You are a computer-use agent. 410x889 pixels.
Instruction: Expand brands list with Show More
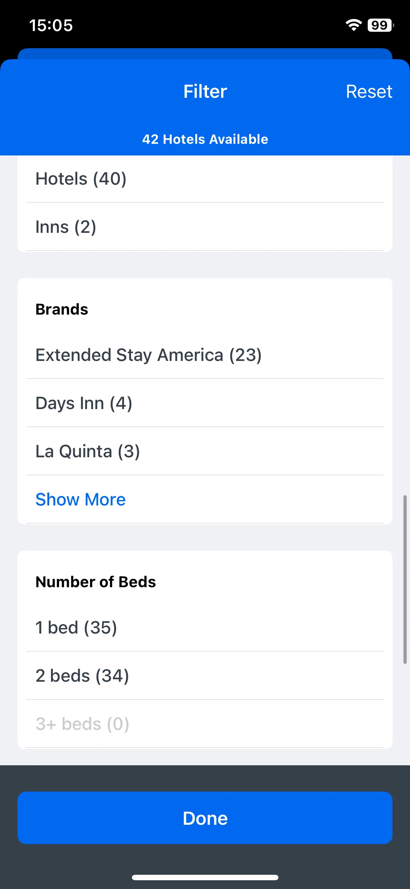pyautogui.click(x=81, y=499)
